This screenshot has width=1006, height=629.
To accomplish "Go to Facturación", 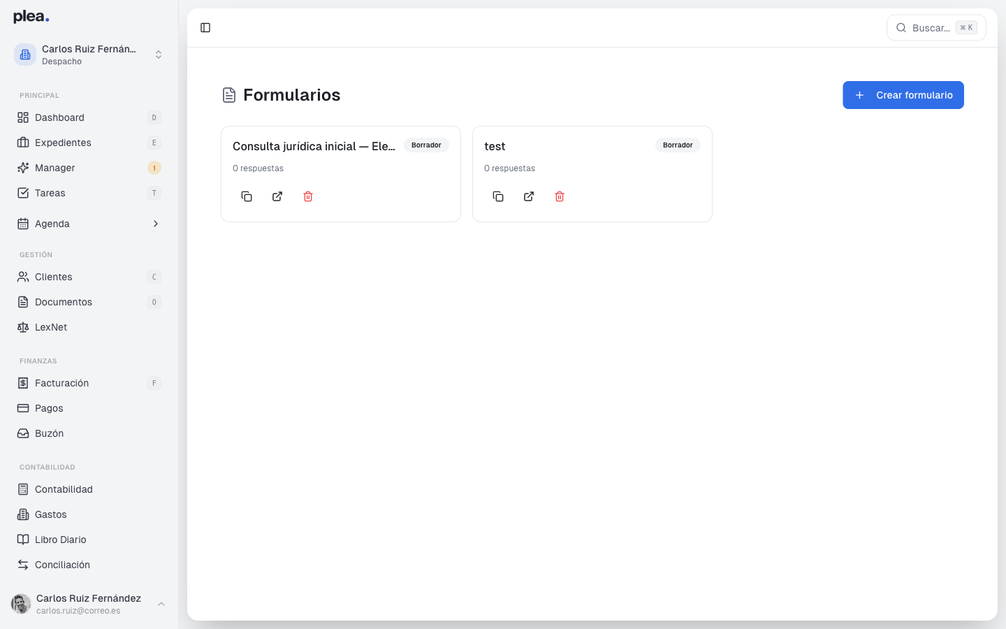I will pyautogui.click(x=89, y=383).
